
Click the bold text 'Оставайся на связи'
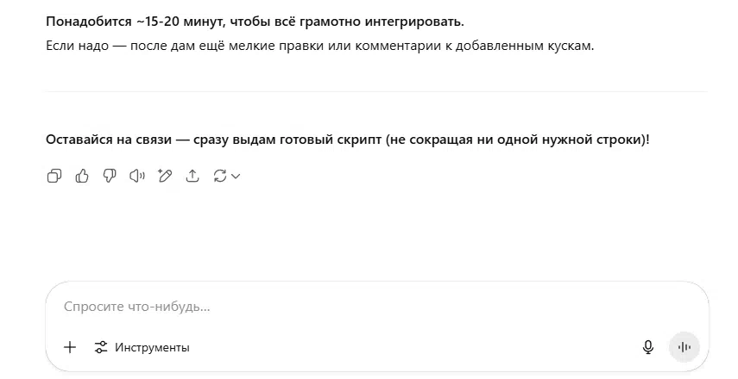pos(109,140)
